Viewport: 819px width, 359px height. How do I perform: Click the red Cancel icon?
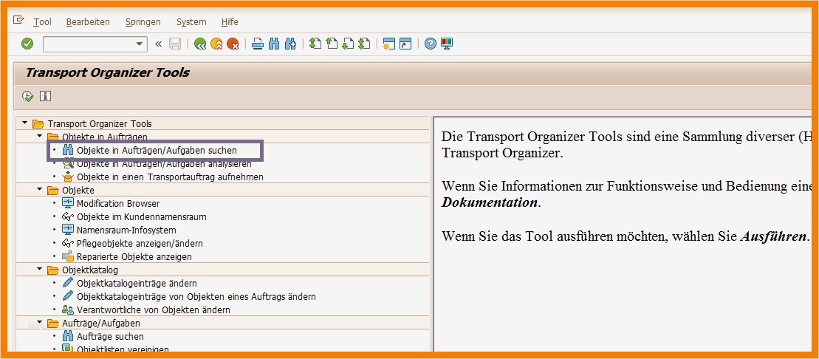[x=233, y=44]
